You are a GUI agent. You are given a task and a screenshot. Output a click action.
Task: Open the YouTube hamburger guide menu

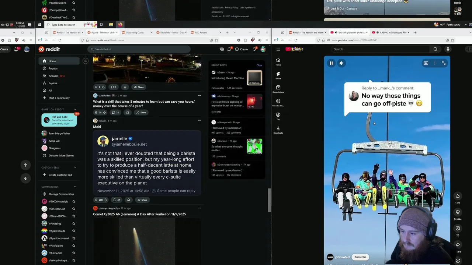click(278, 49)
